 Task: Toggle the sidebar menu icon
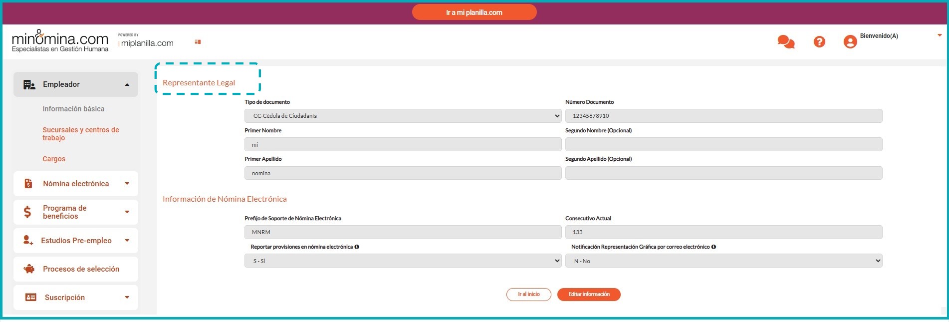[x=198, y=42]
